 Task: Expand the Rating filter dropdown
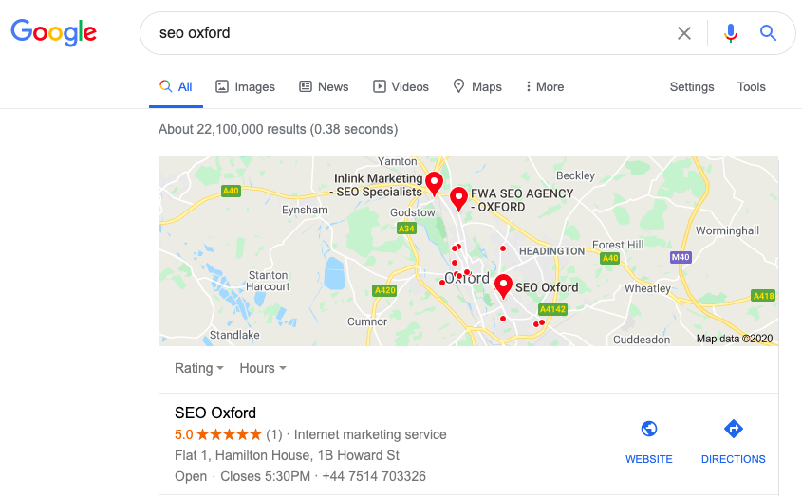(x=199, y=368)
